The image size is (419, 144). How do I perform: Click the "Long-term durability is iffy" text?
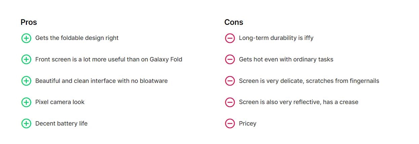[276, 38]
